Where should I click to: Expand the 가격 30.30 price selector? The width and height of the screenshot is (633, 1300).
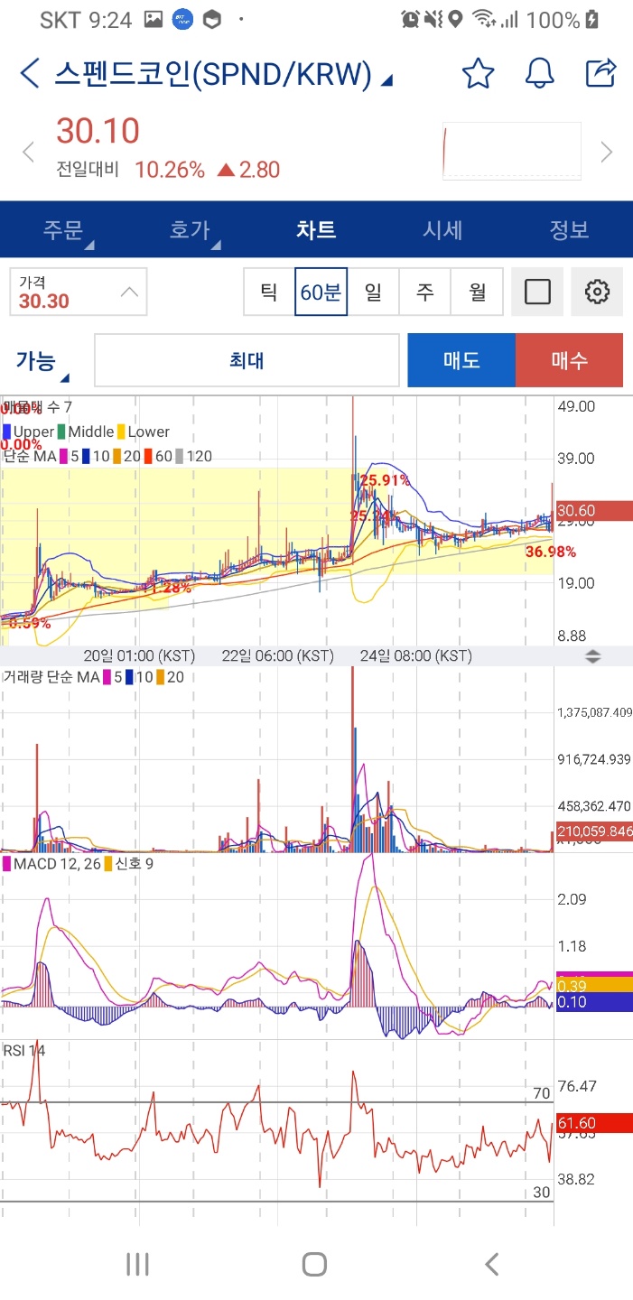coord(79,292)
